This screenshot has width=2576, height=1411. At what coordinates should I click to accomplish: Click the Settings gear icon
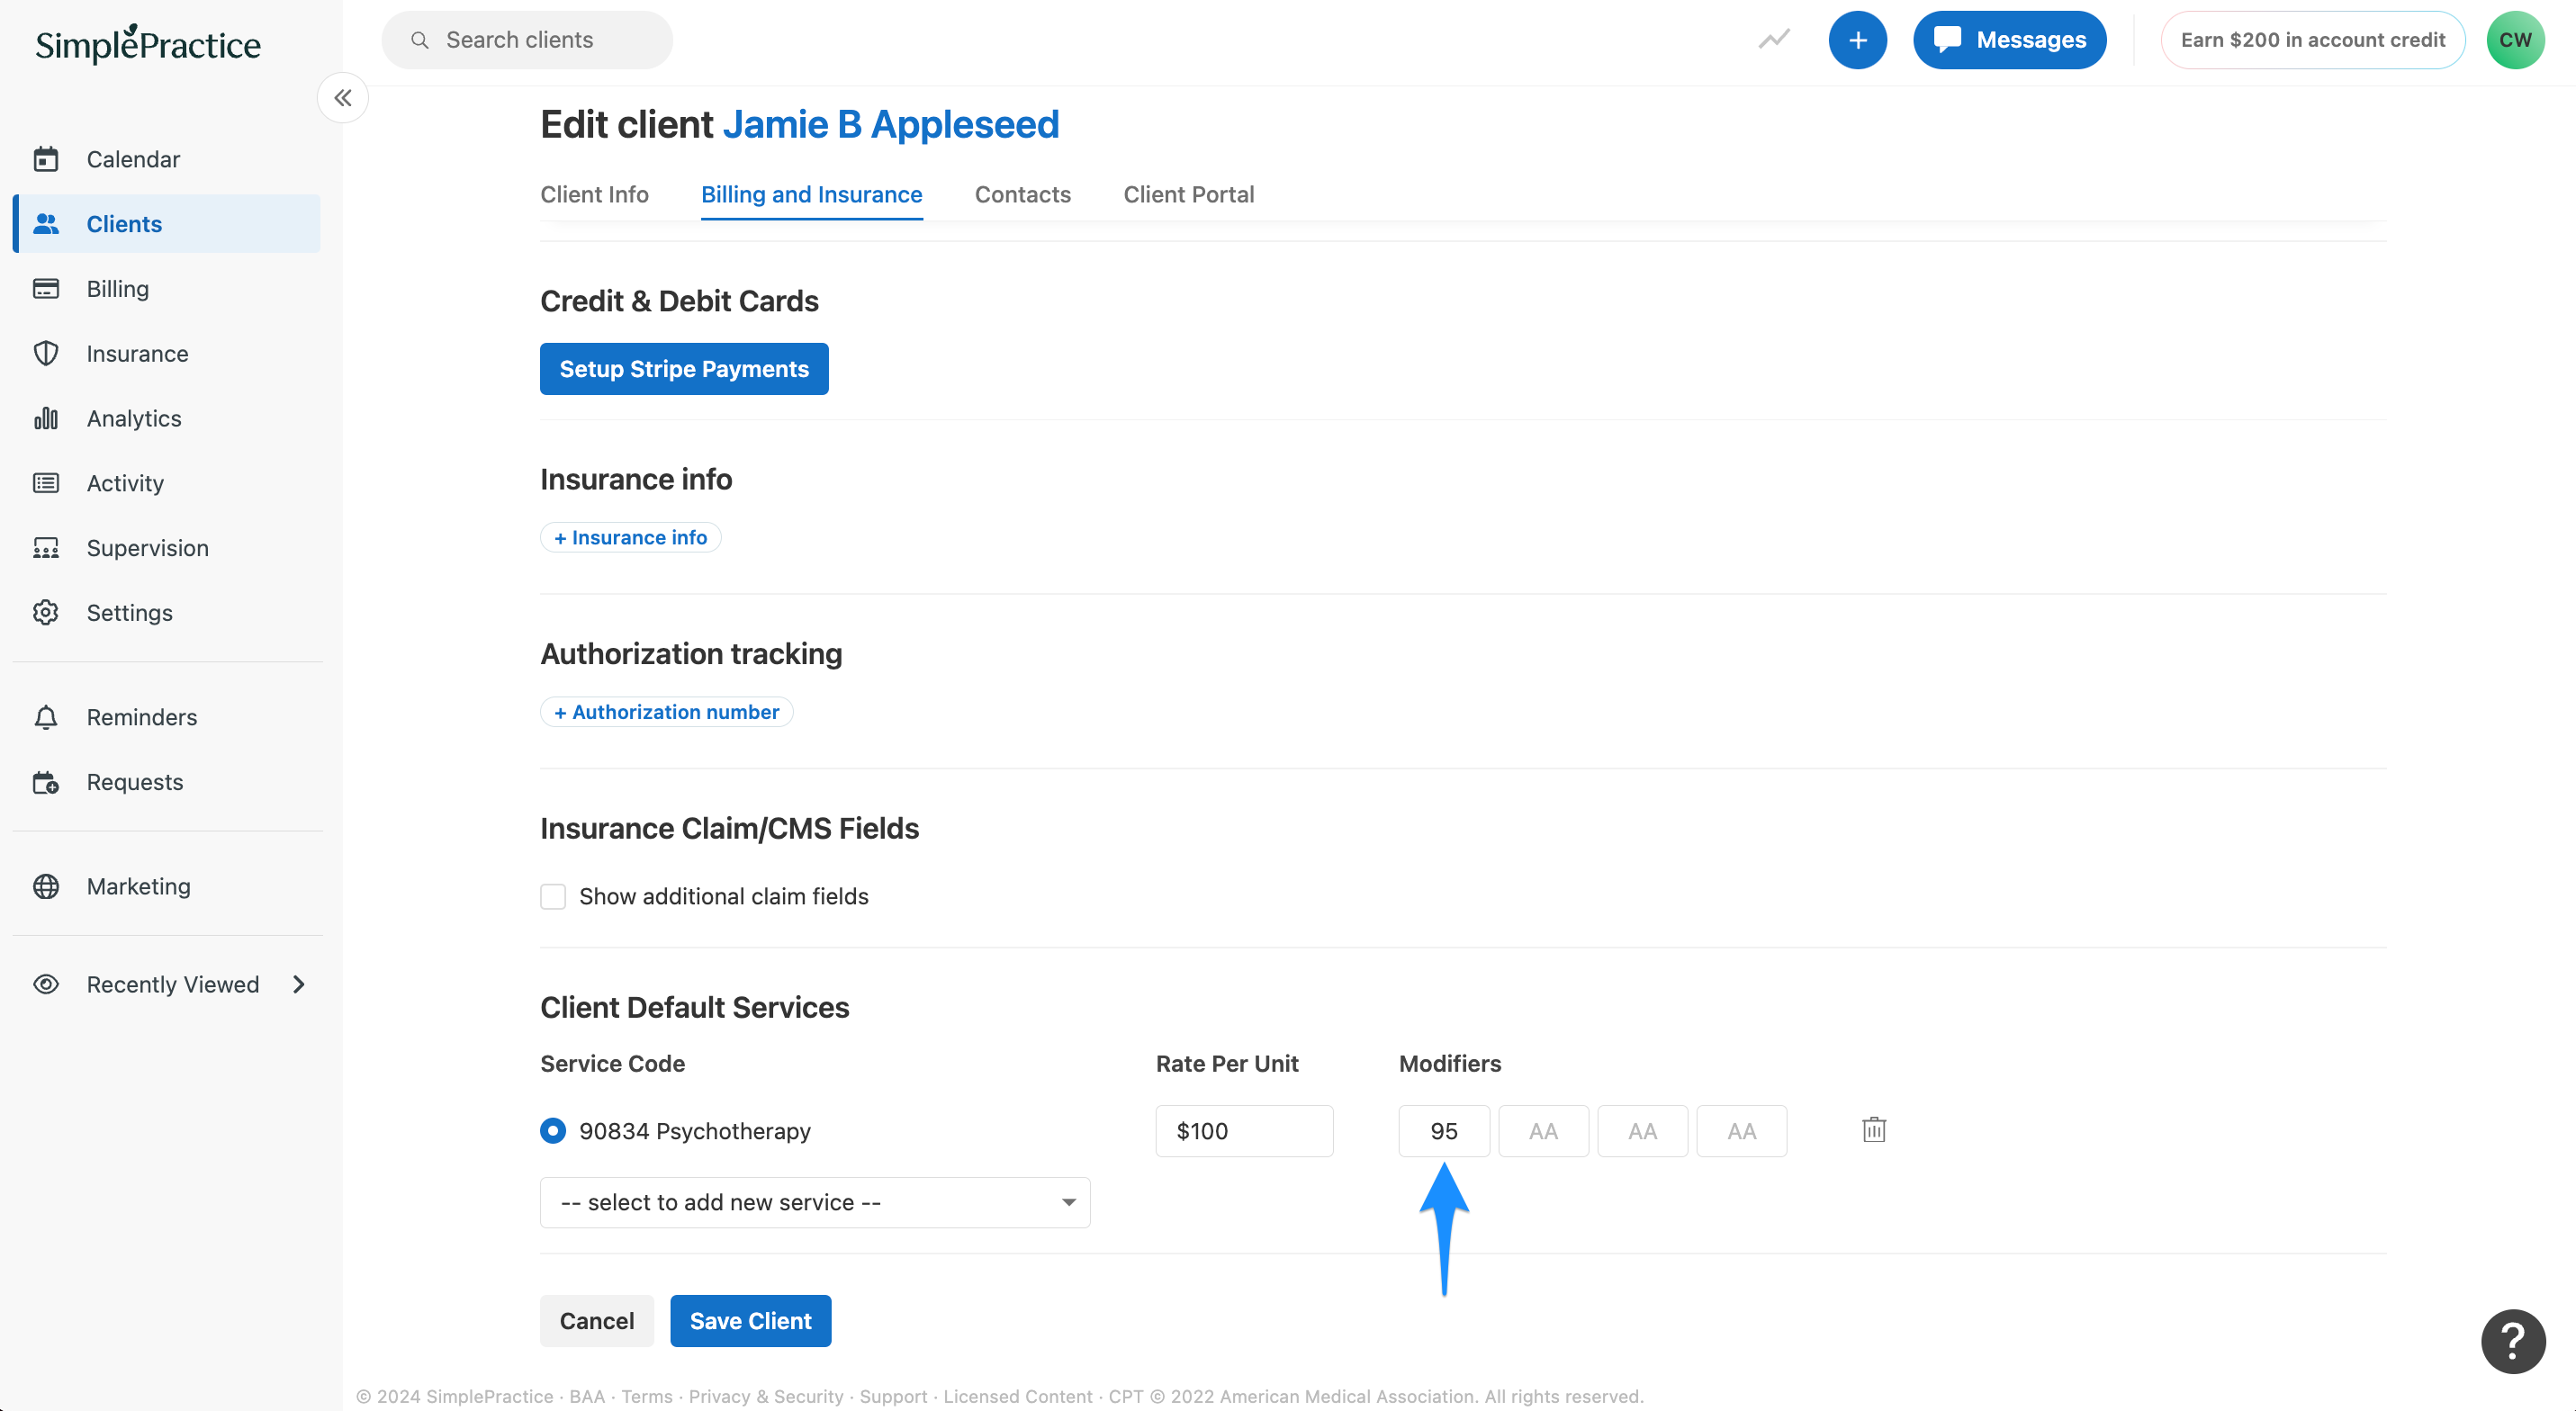(46, 612)
